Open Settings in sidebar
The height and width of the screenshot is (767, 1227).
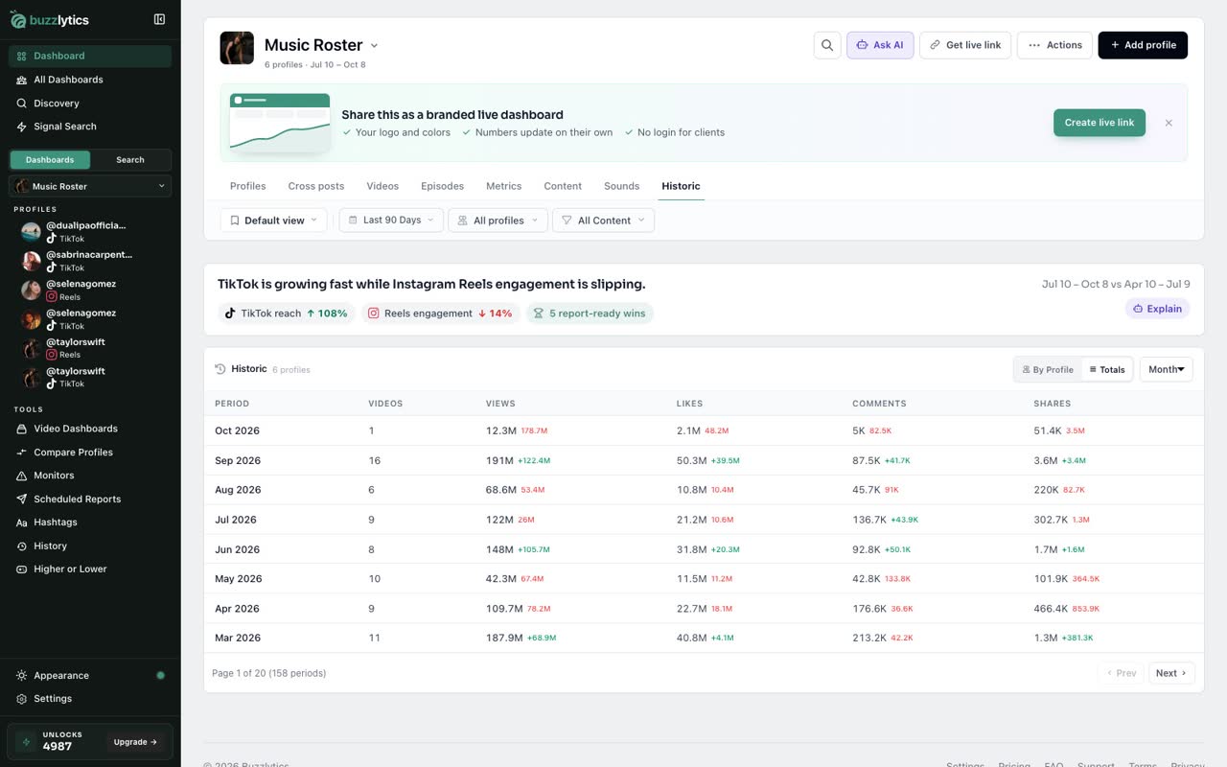[90, 699]
